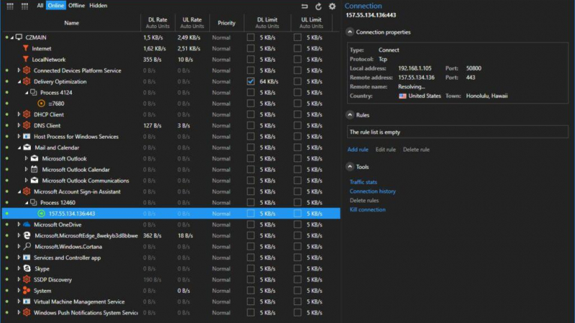Expand the DHCP Client tree node
Image resolution: width=575 pixels, height=323 pixels.
click(x=19, y=115)
